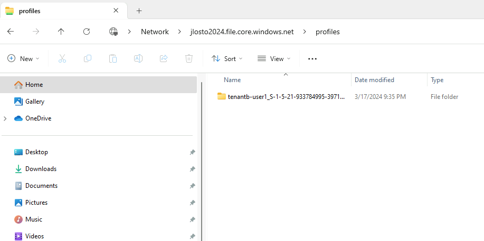Open the See more ellipsis menu
The width and height of the screenshot is (484, 241).
click(312, 59)
